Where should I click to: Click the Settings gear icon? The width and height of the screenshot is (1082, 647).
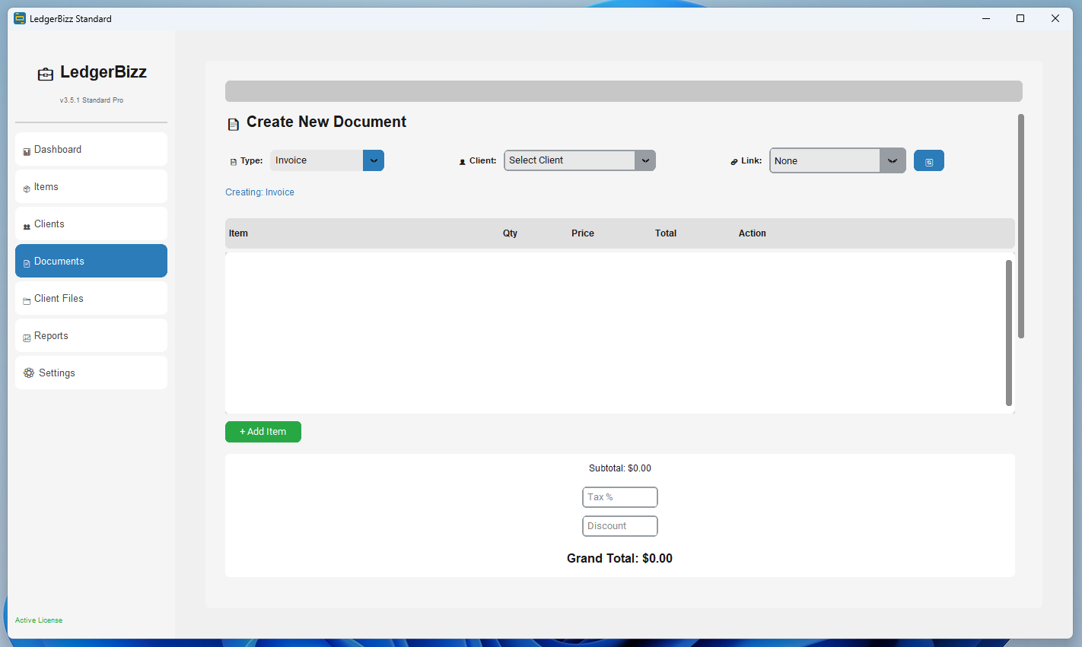coord(29,373)
